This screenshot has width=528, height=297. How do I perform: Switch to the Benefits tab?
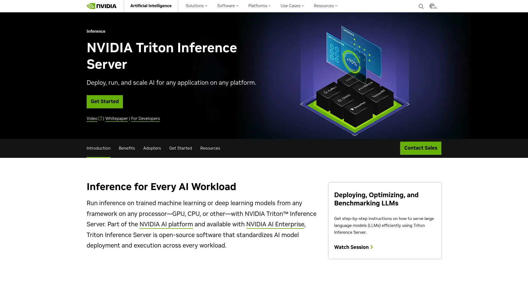[x=127, y=148]
